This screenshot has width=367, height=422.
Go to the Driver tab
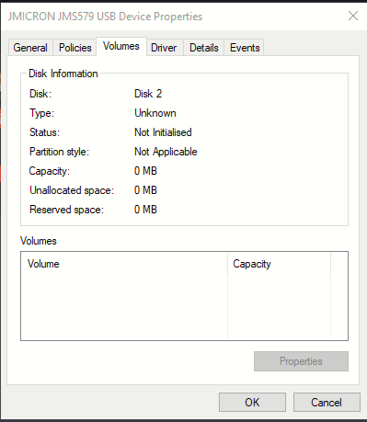[x=164, y=48]
